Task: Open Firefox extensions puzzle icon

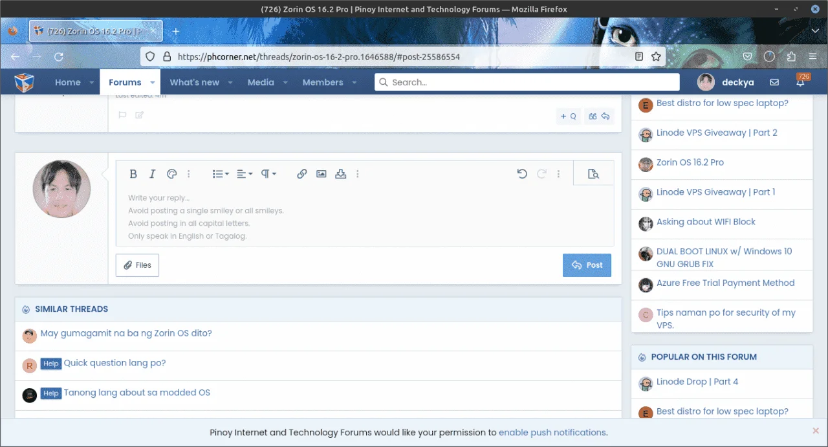Action: [x=791, y=56]
